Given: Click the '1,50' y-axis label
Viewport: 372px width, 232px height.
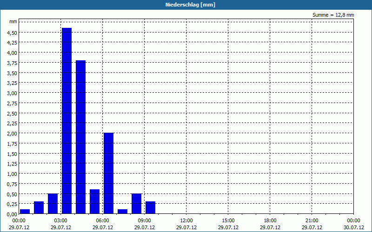Looking at the screenshot, I should click(12, 154).
